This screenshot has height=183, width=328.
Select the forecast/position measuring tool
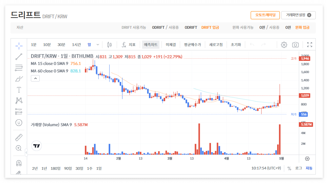[x=19, y=112]
